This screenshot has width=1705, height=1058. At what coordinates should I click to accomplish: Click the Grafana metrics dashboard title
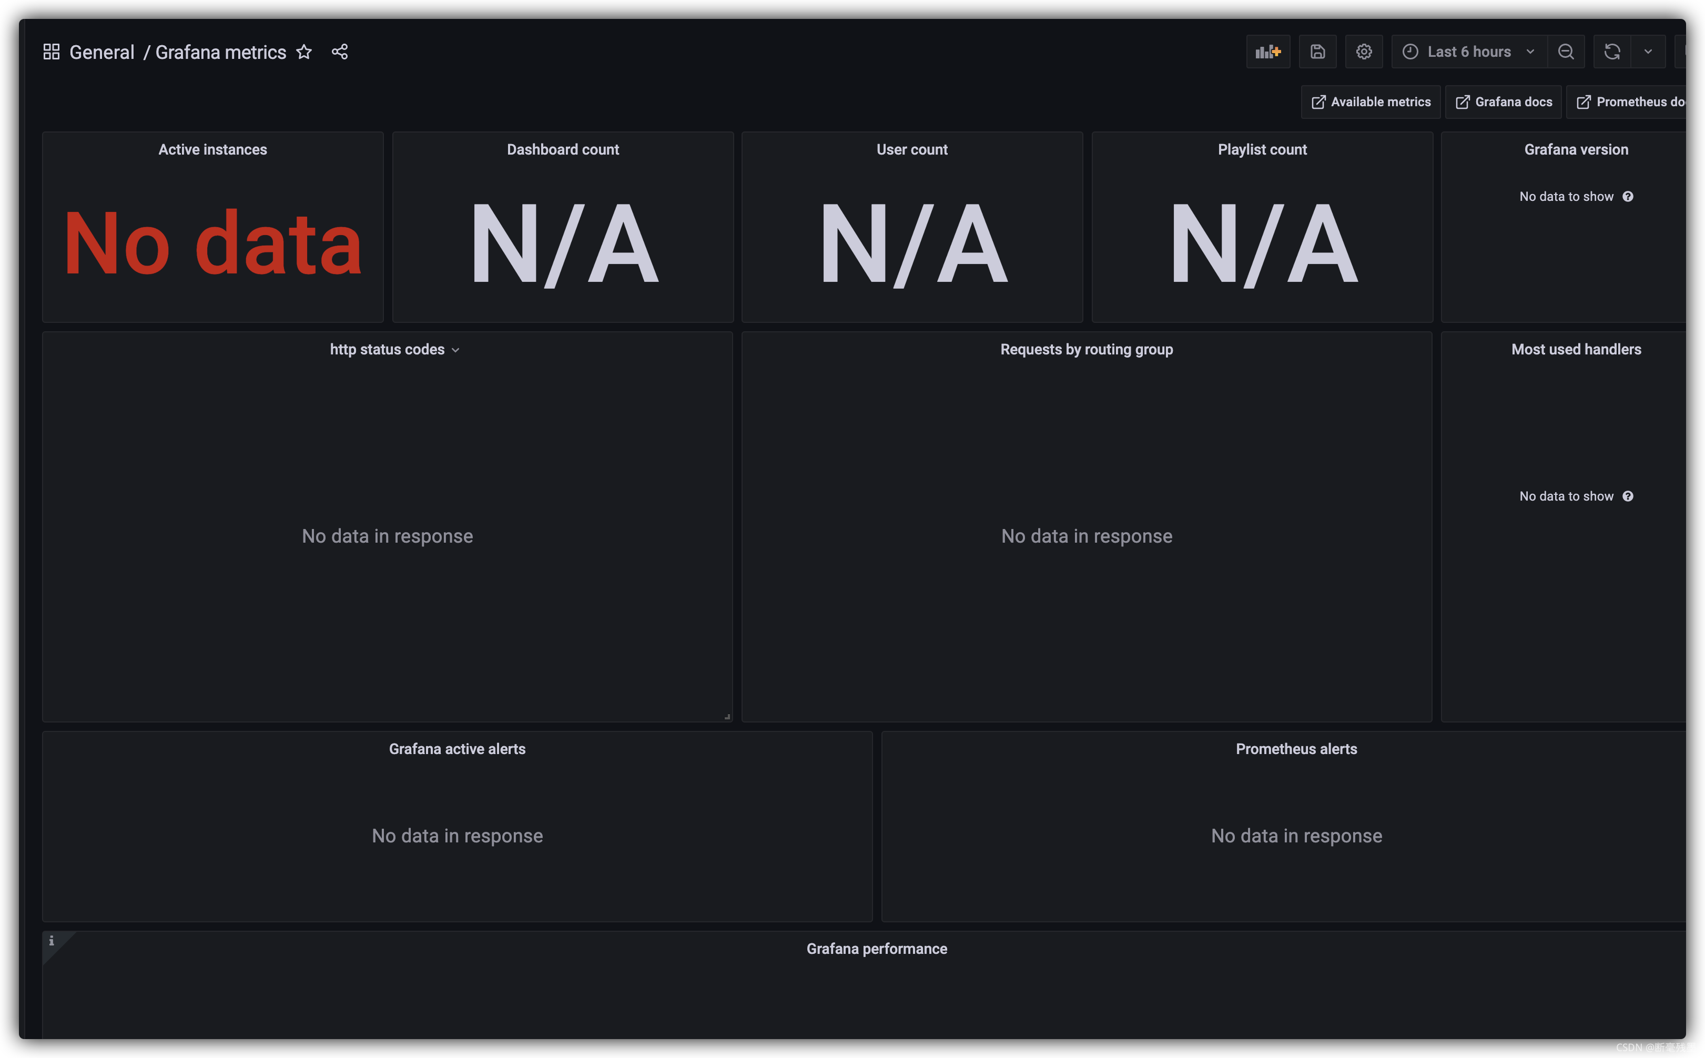[220, 53]
